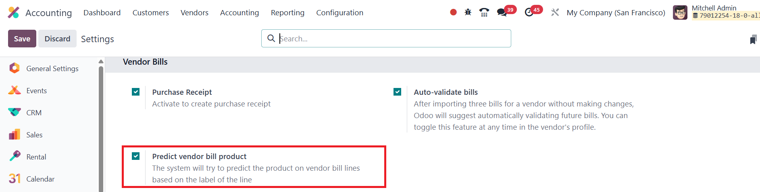Open the Customers menu
This screenshot has height=192, width=760.
(x=150, y=13)
